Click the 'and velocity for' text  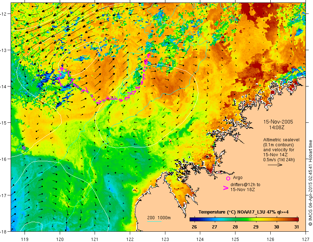point(278,150)
